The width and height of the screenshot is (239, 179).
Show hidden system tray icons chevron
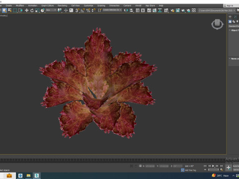tap(233, 176)
